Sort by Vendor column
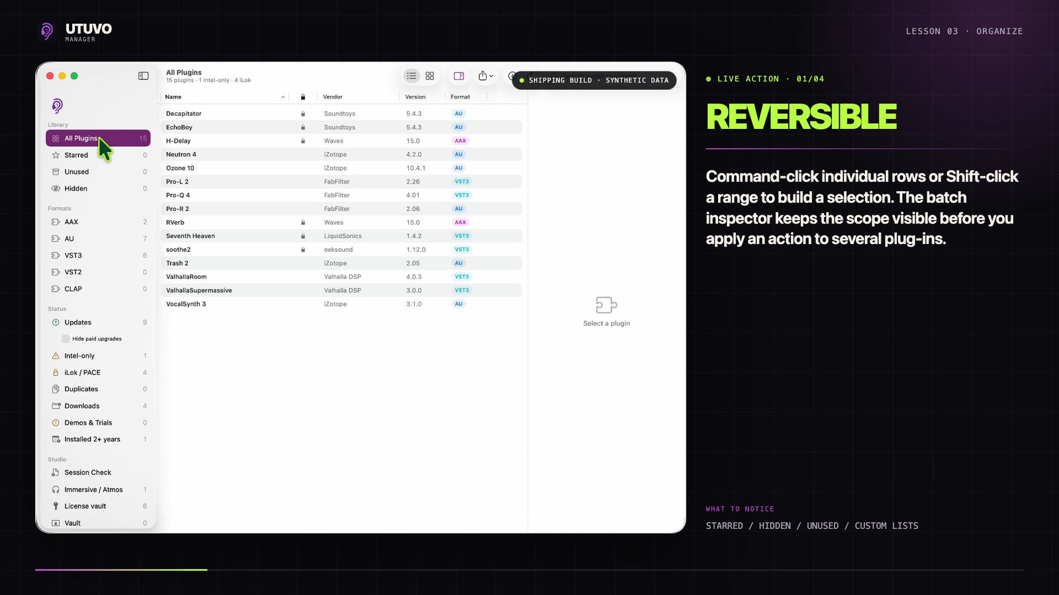The height and width of the screenshot is (595, 1059). 358,97
